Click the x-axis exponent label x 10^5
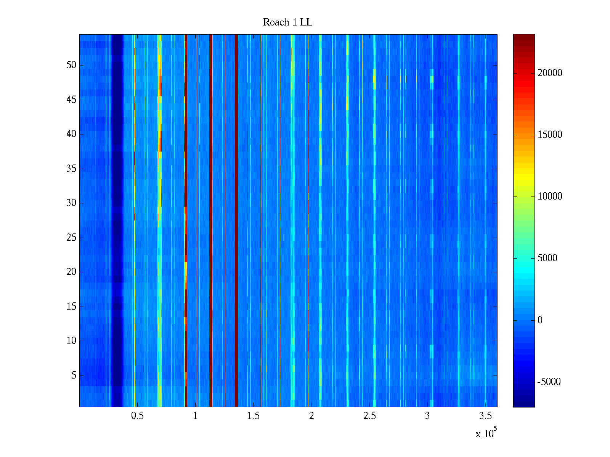 (486, 433)
